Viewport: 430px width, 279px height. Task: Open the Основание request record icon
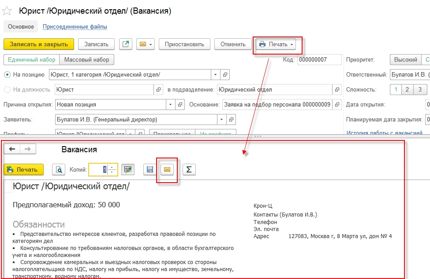(x=337, y=104)
